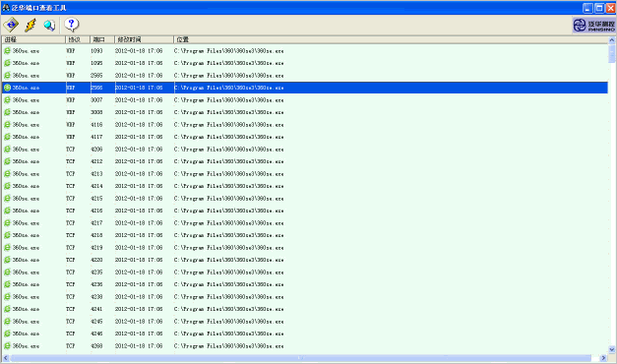Click 360se.exe icon in port 4212 row
Viewport: 617px width, 364px height.
[x=7, y=161]
